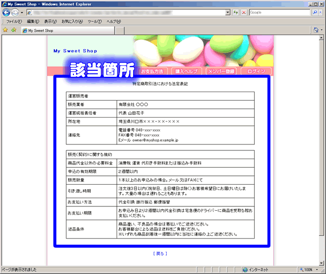Screen dimensions: 326x274
Task: Open the search provider dropdown arrow
Action: 321,12
